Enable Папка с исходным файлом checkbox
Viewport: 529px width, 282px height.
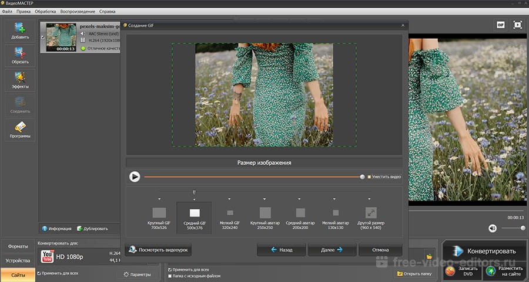pyautogui.click(x=170, y=276)
